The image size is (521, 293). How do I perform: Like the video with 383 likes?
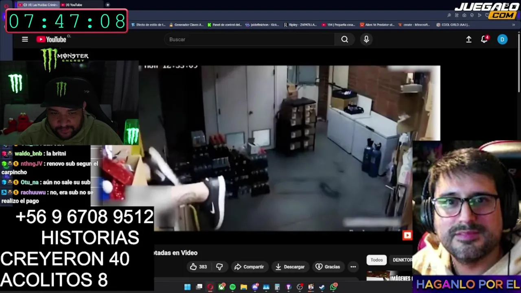199,267
